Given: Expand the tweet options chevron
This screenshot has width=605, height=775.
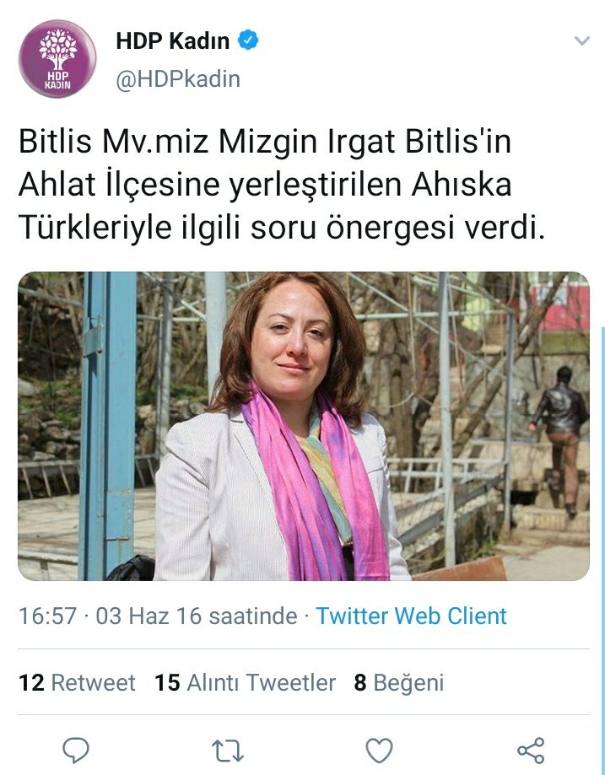Looking at the screenshot, I should click(581, 40).
